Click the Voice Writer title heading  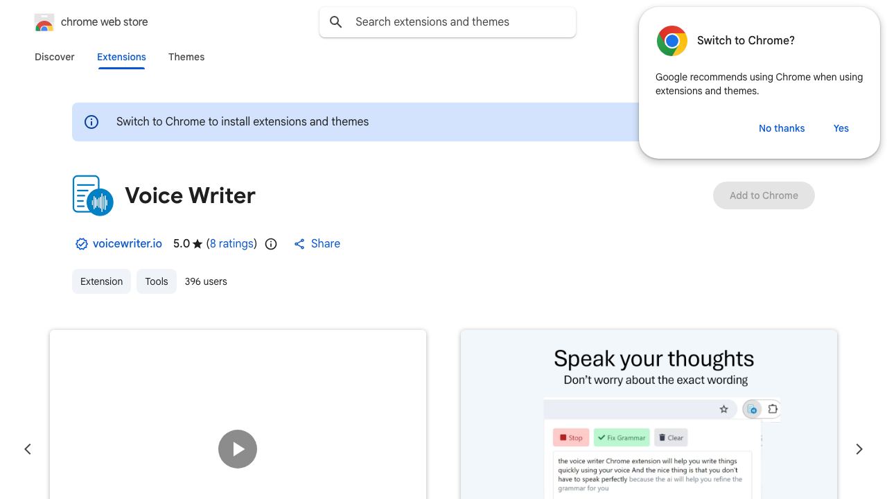click(191, 195)
